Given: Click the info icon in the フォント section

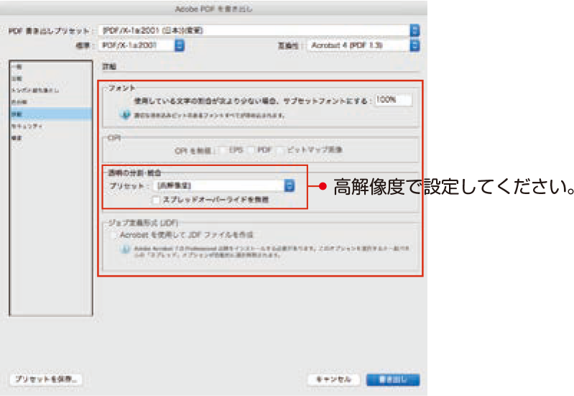Looking at the screenshot, I should click(x=125, y=115).
